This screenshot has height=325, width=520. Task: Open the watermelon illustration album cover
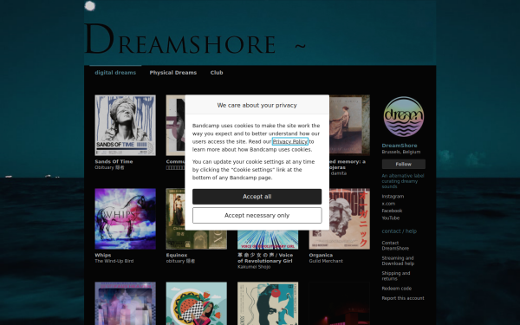197,303
